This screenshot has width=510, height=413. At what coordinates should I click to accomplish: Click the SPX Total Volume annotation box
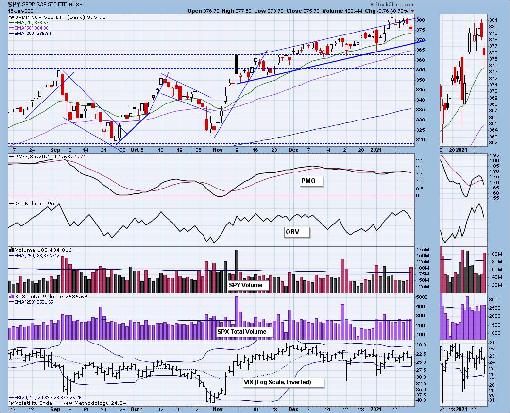pos(245,332)
